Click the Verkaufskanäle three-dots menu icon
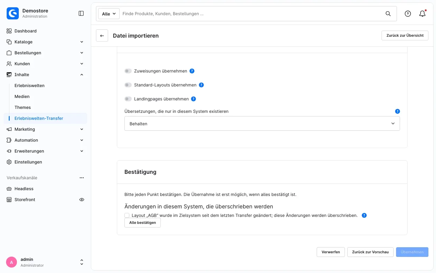 click(82, 178)
